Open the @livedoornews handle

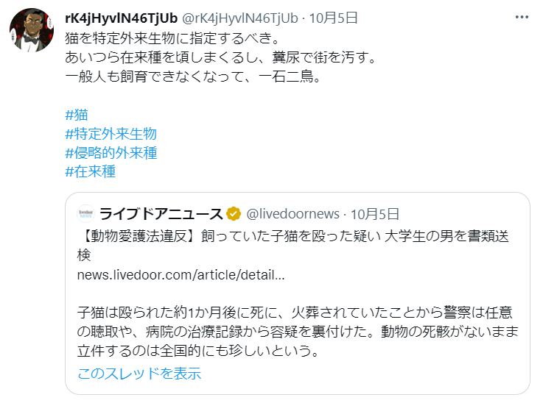293,214
